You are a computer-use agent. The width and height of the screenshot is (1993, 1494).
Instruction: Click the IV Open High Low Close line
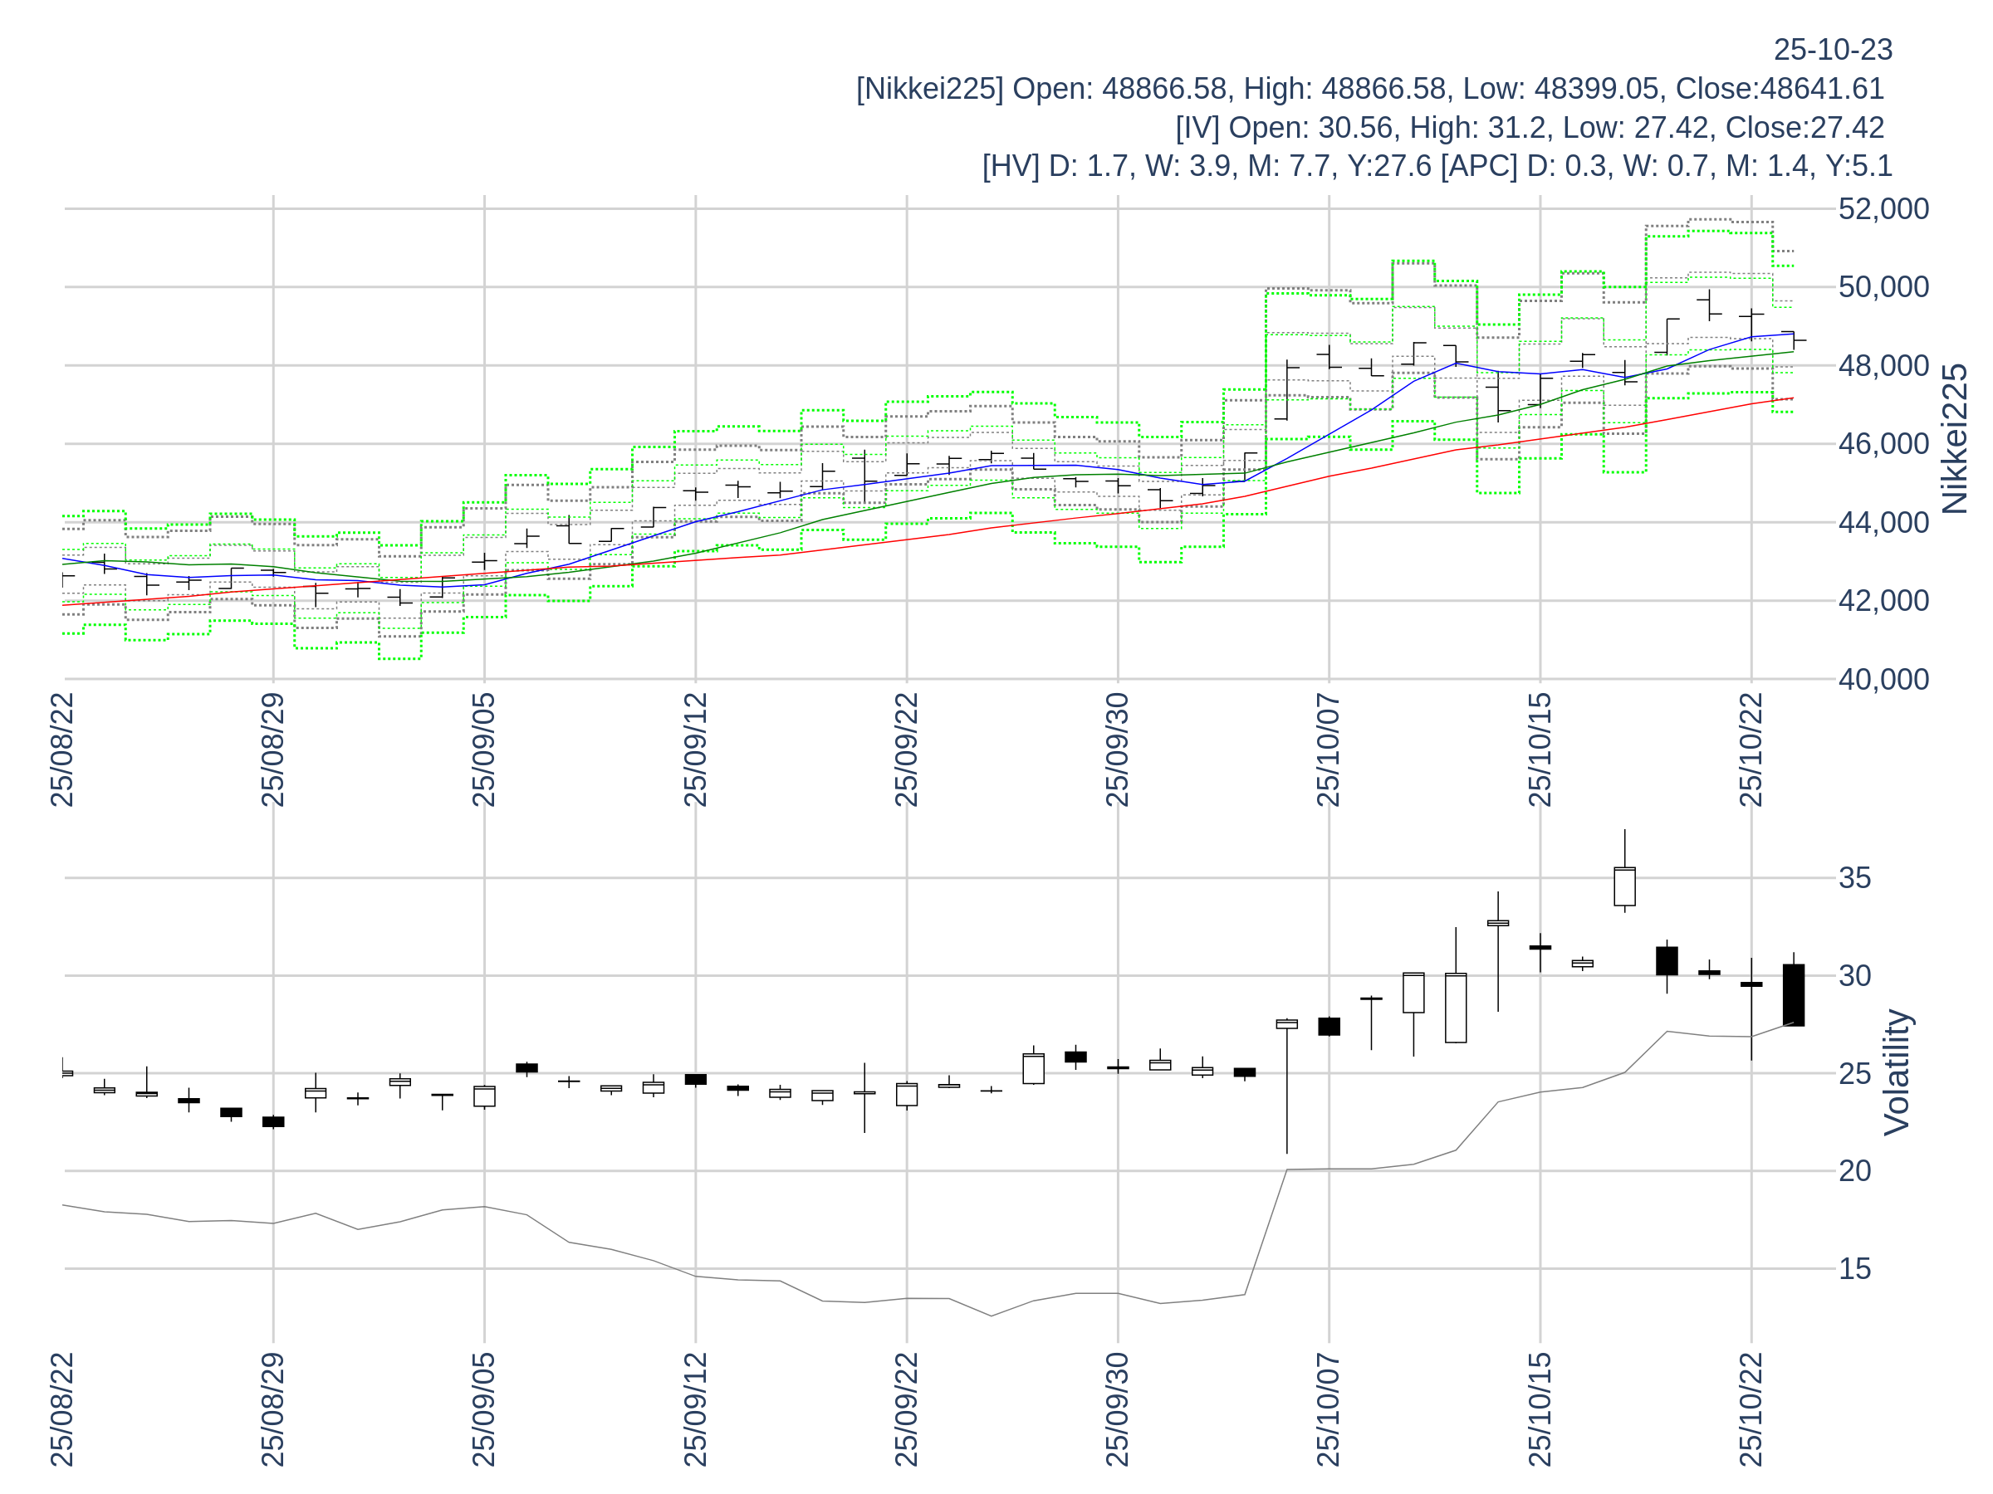click(1529, 128)
